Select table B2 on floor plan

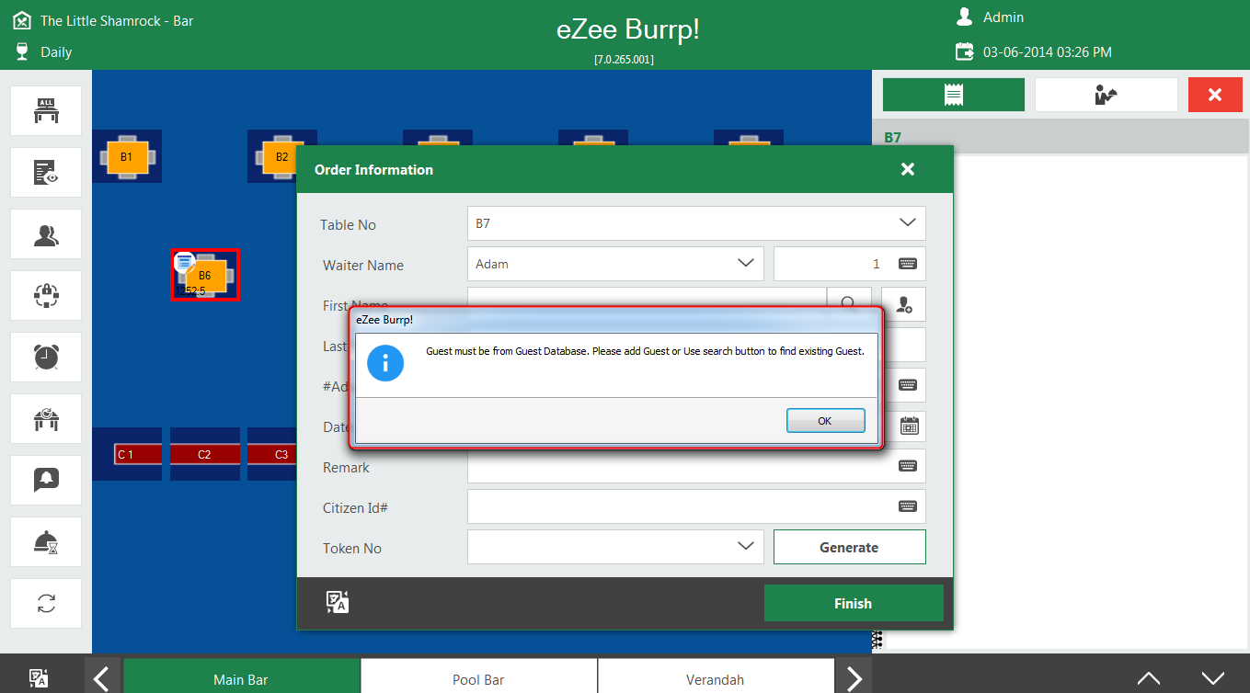tap(281, 157)
